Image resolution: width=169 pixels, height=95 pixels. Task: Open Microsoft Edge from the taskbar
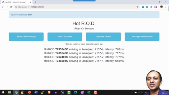coord(76,92)
